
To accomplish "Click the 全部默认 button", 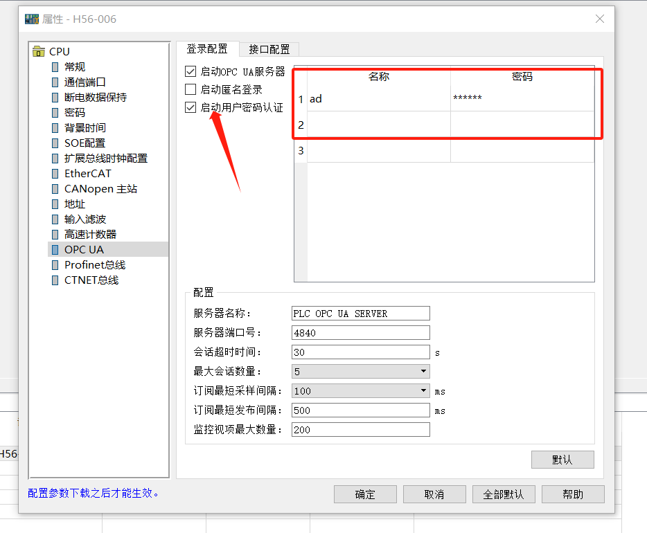I will (504, 494).
